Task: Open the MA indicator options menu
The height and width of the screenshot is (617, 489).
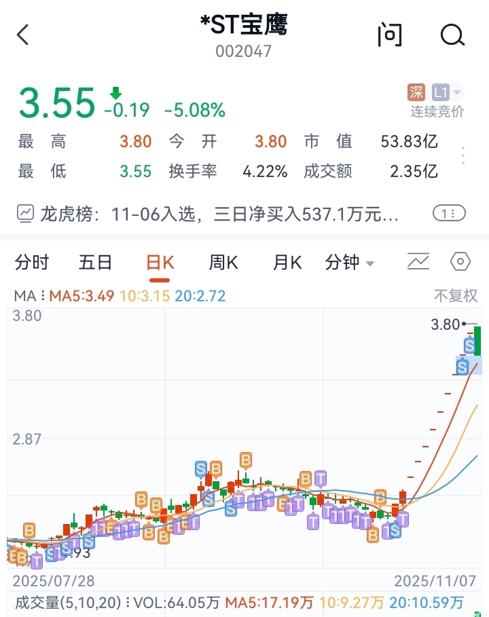Action: [29, 296]
